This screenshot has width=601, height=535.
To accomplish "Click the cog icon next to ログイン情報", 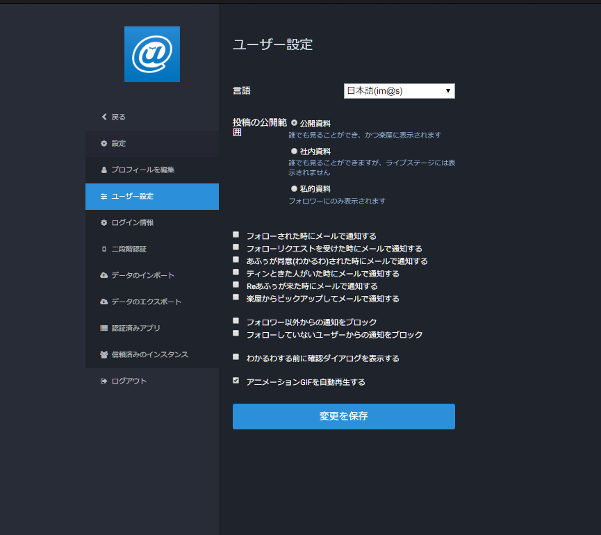I will pyautogui.click(x=104, y=222).
